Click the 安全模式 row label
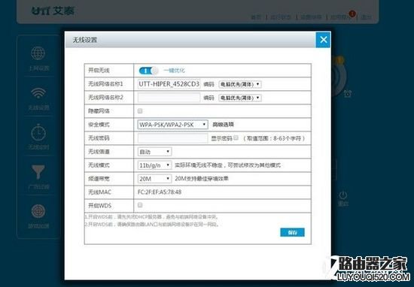 (x=99, y=125)
